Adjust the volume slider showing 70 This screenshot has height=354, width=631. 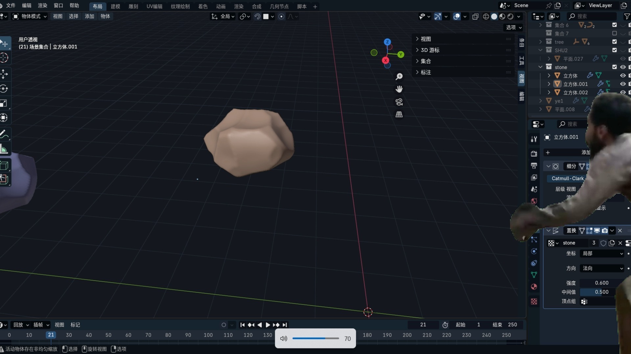click(x=315, y=338)
